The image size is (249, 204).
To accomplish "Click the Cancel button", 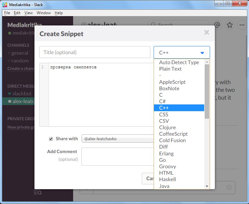I will pos(148,179).
